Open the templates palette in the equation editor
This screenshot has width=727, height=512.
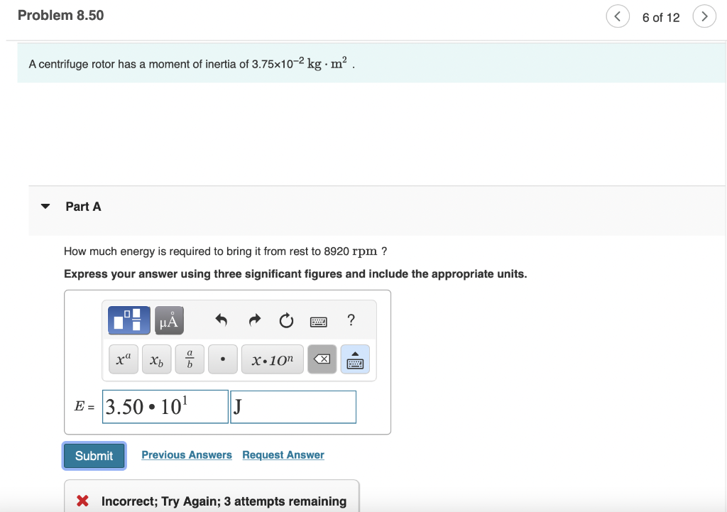pos(129,320)
